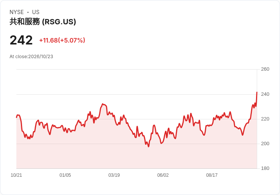Click the 200 y-axis label

point(265,144)
